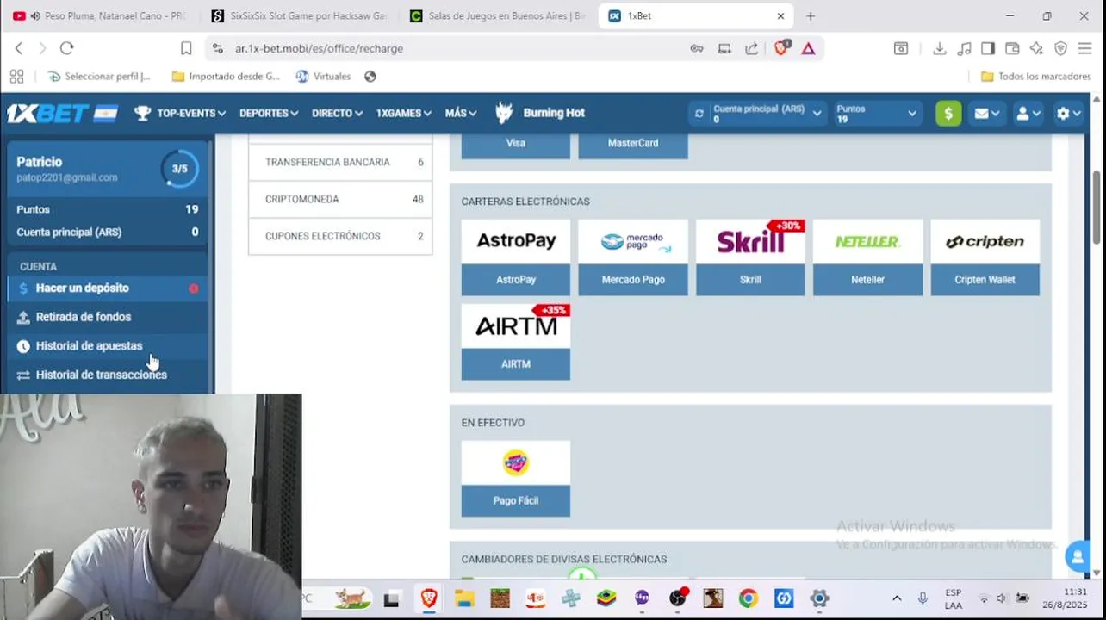The height and width of the screenshot is (620, 1106).
Task: Open the user profile icon menu
Action: 1028,113
